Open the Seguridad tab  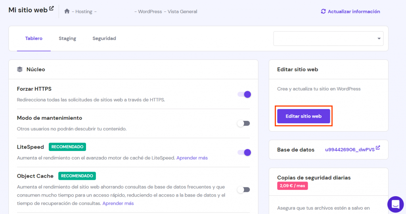click(x=104, y=38)
